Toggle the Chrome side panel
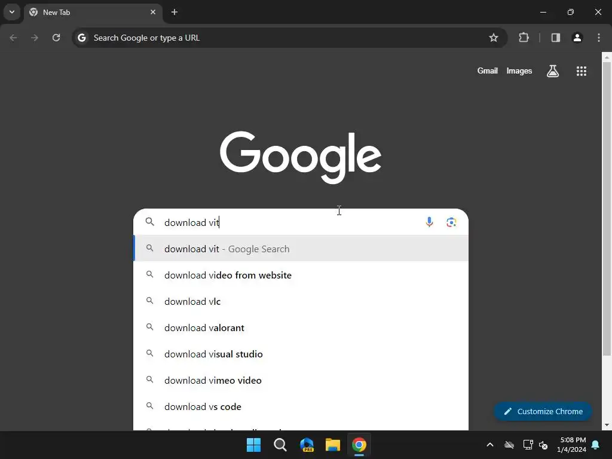This screenshot has height=459, width=612. click(x=556, y=38)
